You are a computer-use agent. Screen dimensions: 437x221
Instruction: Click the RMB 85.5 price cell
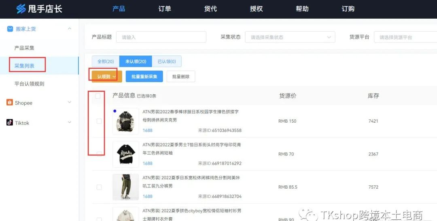288,187
